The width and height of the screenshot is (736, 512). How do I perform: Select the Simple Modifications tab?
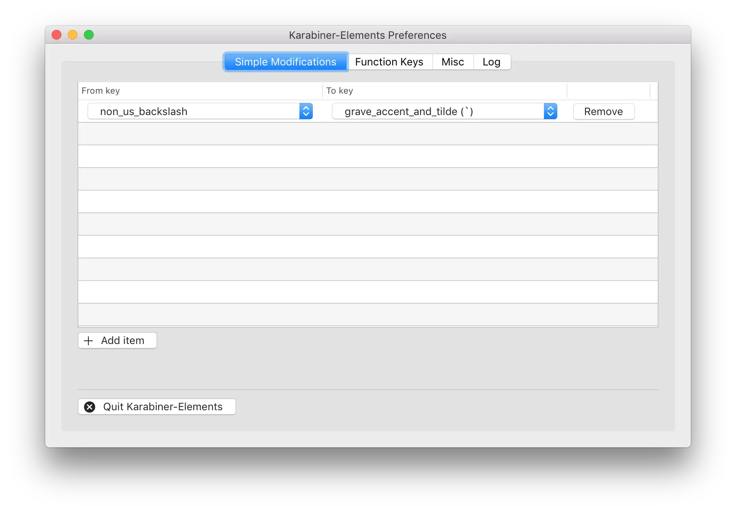coord(285,62)
